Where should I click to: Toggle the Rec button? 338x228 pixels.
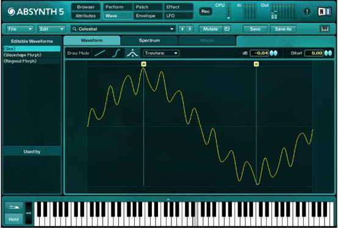click(206, 12)
